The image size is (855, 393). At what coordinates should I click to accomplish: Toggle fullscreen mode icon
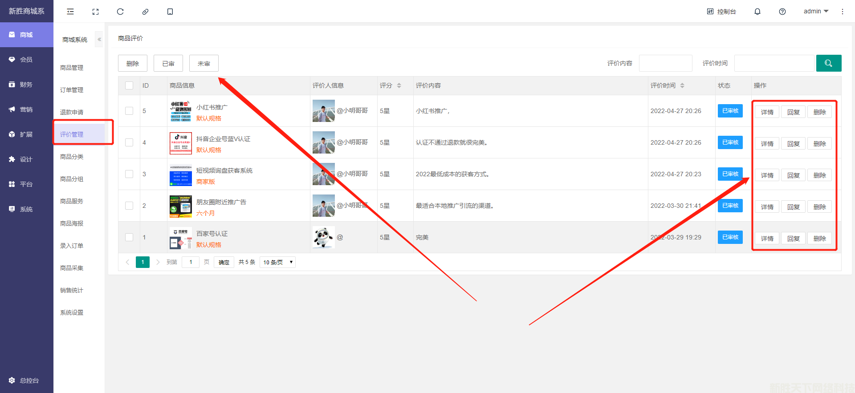click(95, 12)
